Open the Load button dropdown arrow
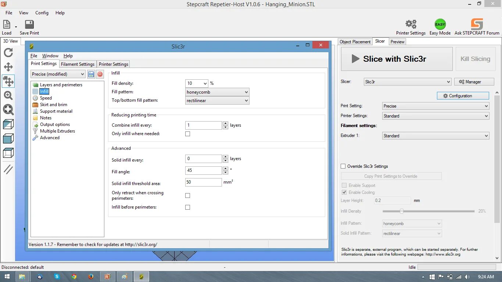This screenshot has height=282, width=502. (16, 27)
